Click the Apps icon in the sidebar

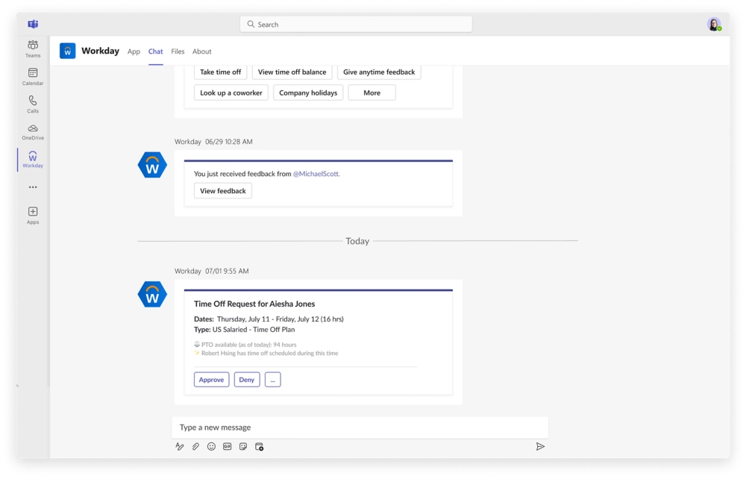33,215
